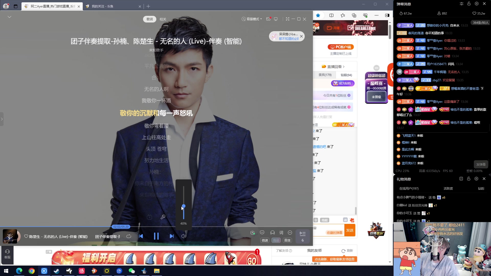Click the browser favorite star icon
Image resolution: width=491 pixels, height=276 pixels.
click(318, 15)
